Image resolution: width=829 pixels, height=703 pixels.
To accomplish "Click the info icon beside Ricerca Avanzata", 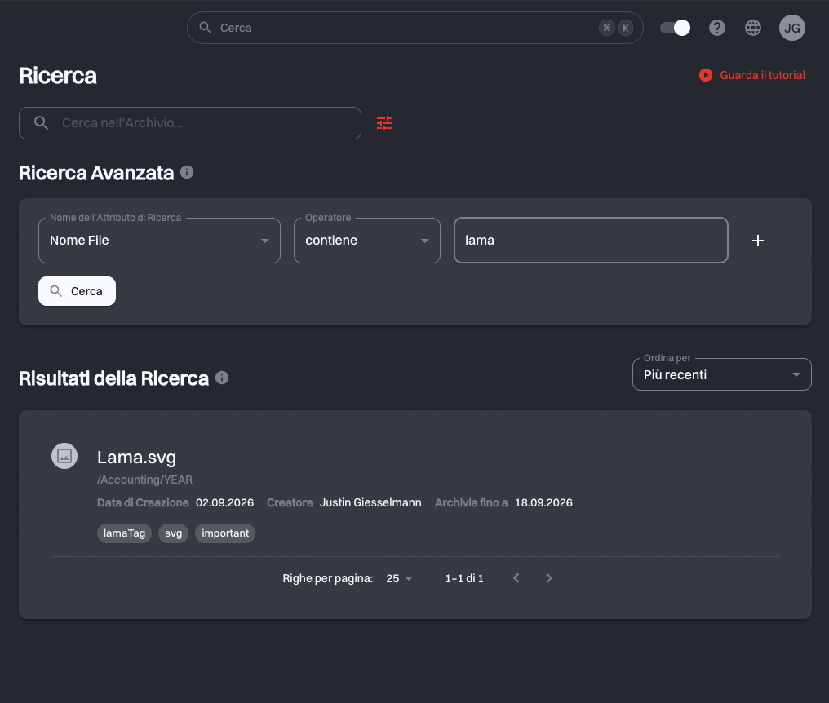I will coord(187,172).
